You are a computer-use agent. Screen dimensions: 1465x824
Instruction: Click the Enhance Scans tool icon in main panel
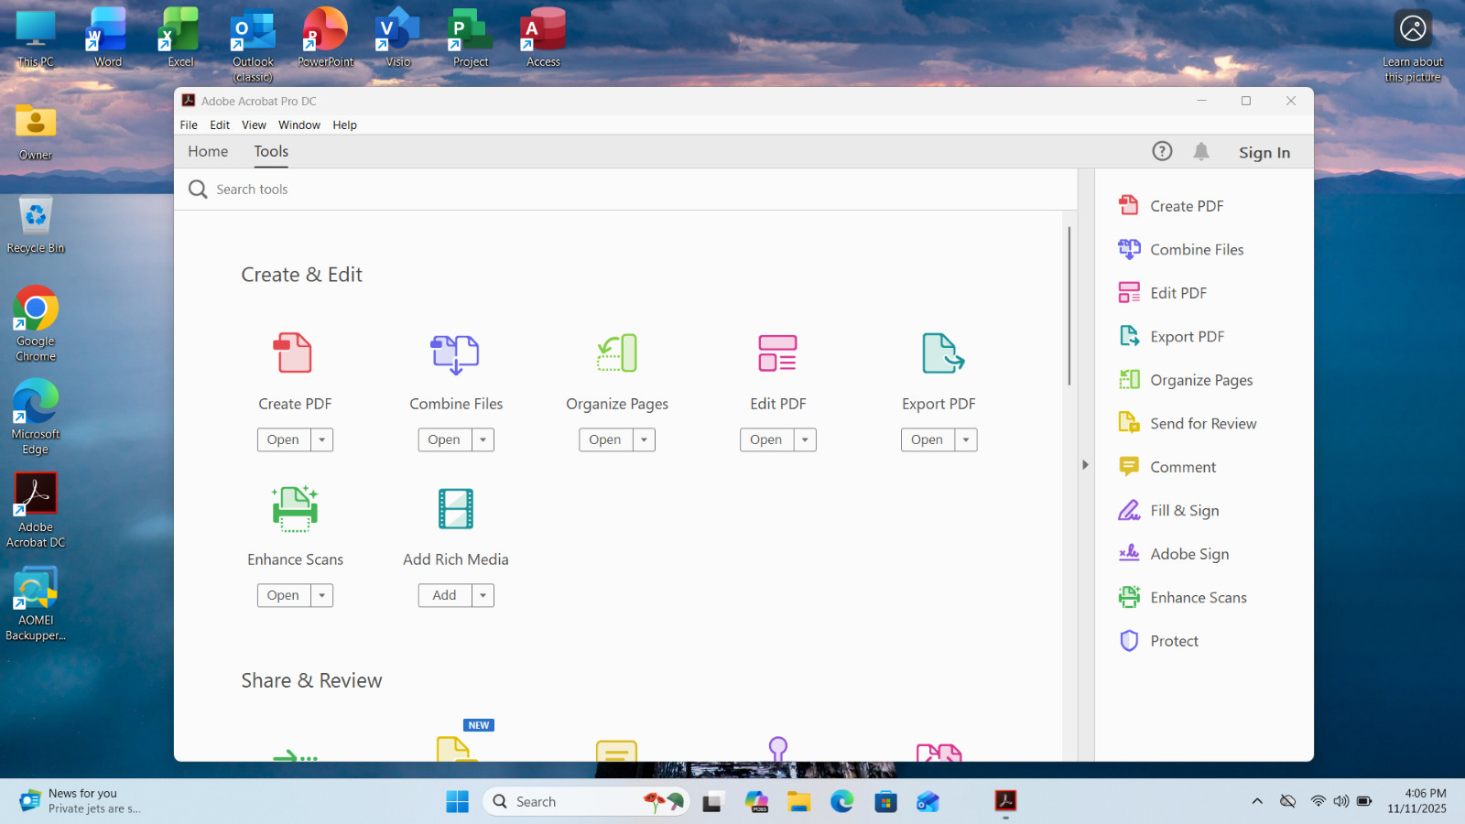pyautogui.click(x=295, y=509)
